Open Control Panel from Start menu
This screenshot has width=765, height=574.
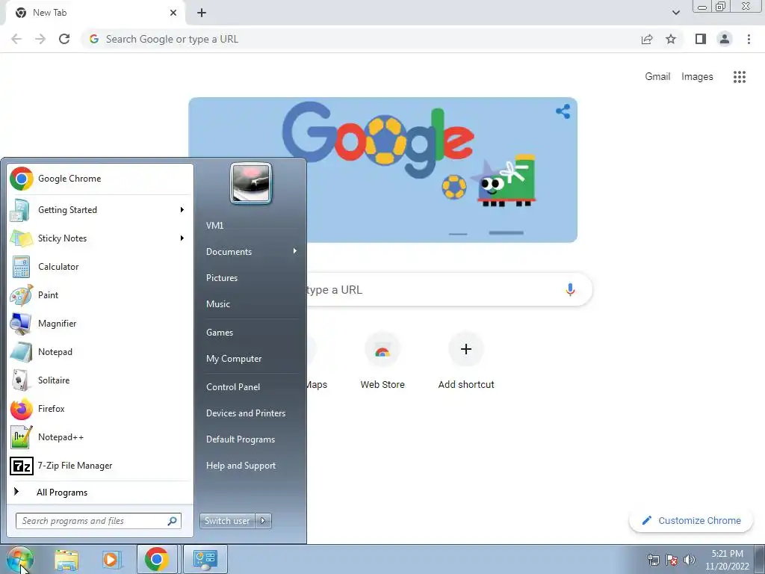pyautogui.click(x=233, y=387)
